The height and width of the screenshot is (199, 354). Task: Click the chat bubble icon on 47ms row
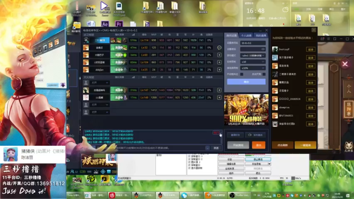point(219,48)
